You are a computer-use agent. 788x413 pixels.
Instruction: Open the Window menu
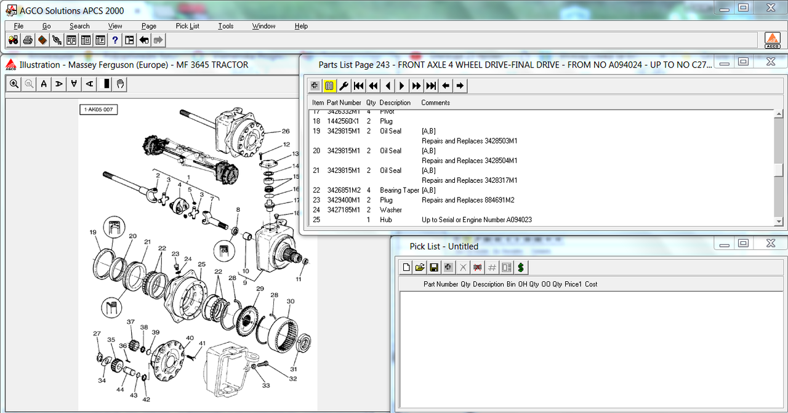(x=264, y=26)
